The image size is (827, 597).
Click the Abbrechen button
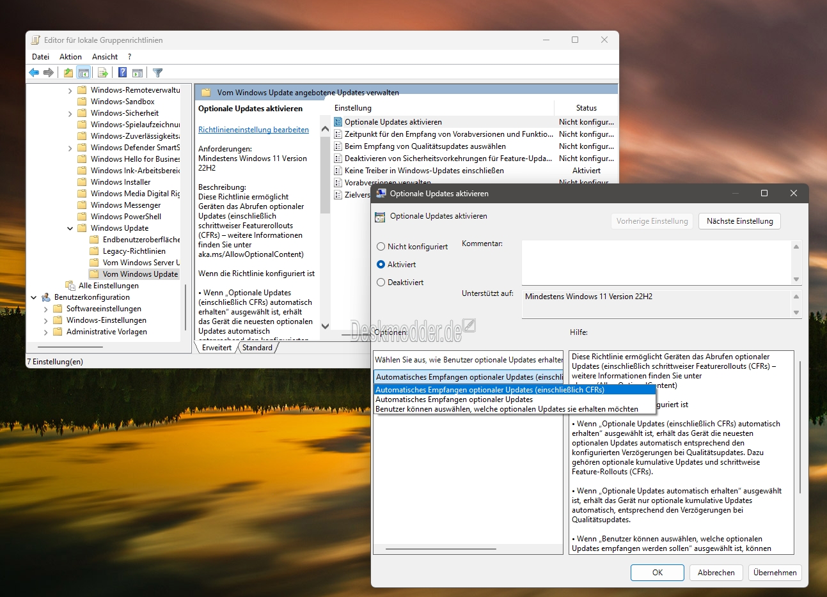[716, 573]
